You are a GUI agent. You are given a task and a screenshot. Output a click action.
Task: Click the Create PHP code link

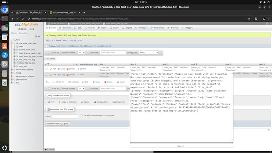pos(93,46)
